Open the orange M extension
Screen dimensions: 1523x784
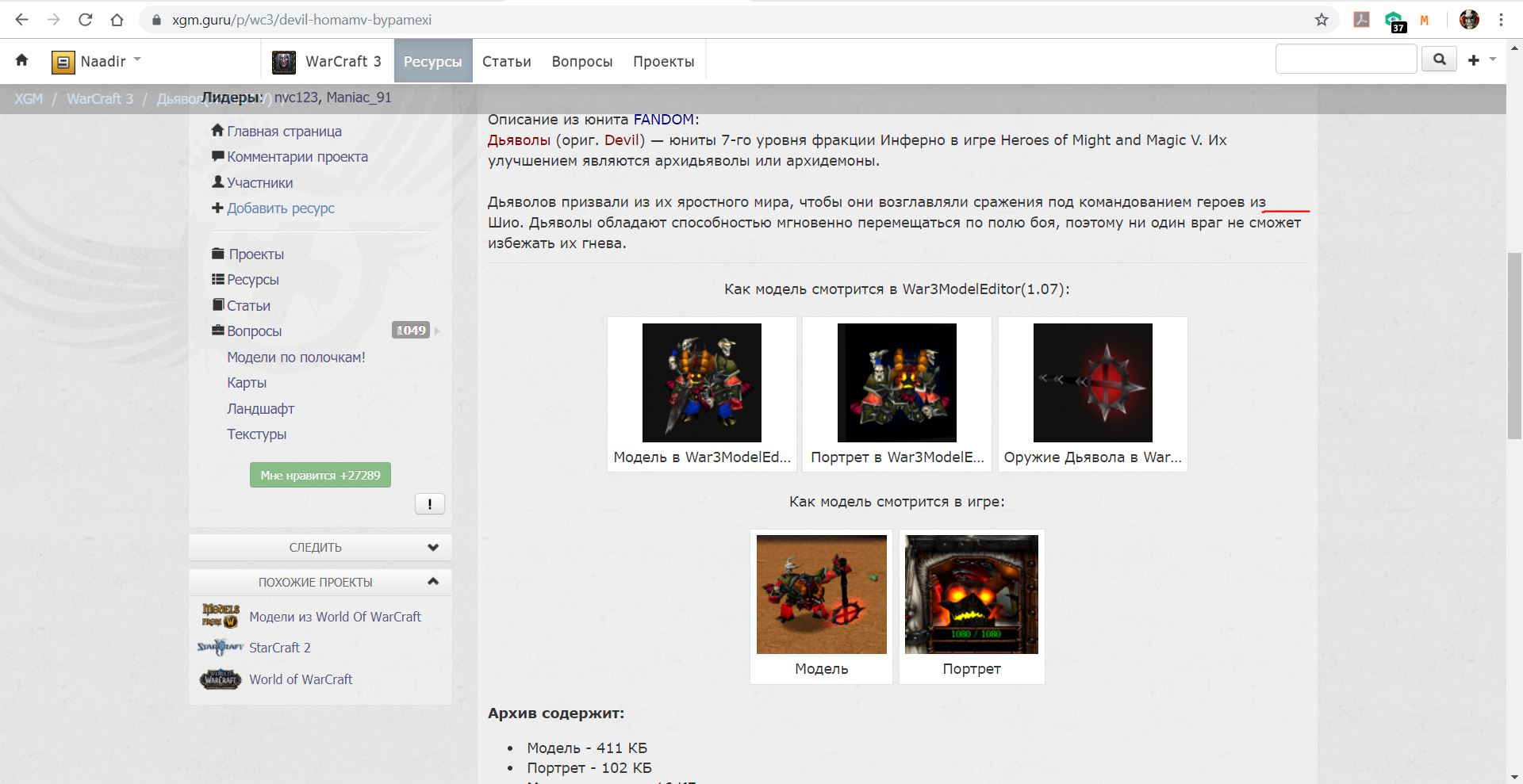[1425, 21]
